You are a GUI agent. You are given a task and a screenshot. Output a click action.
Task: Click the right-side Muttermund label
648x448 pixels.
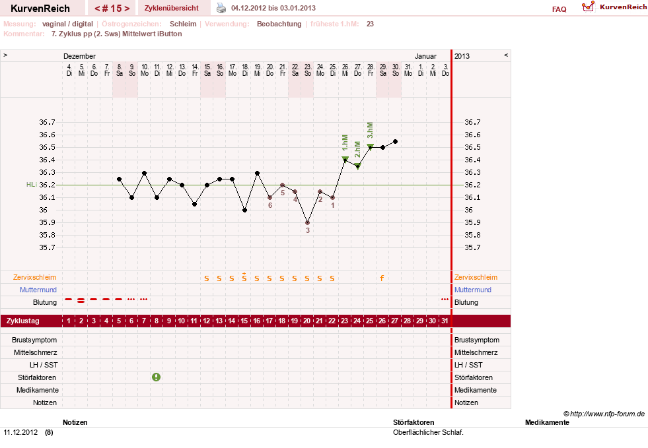(473, 290)
